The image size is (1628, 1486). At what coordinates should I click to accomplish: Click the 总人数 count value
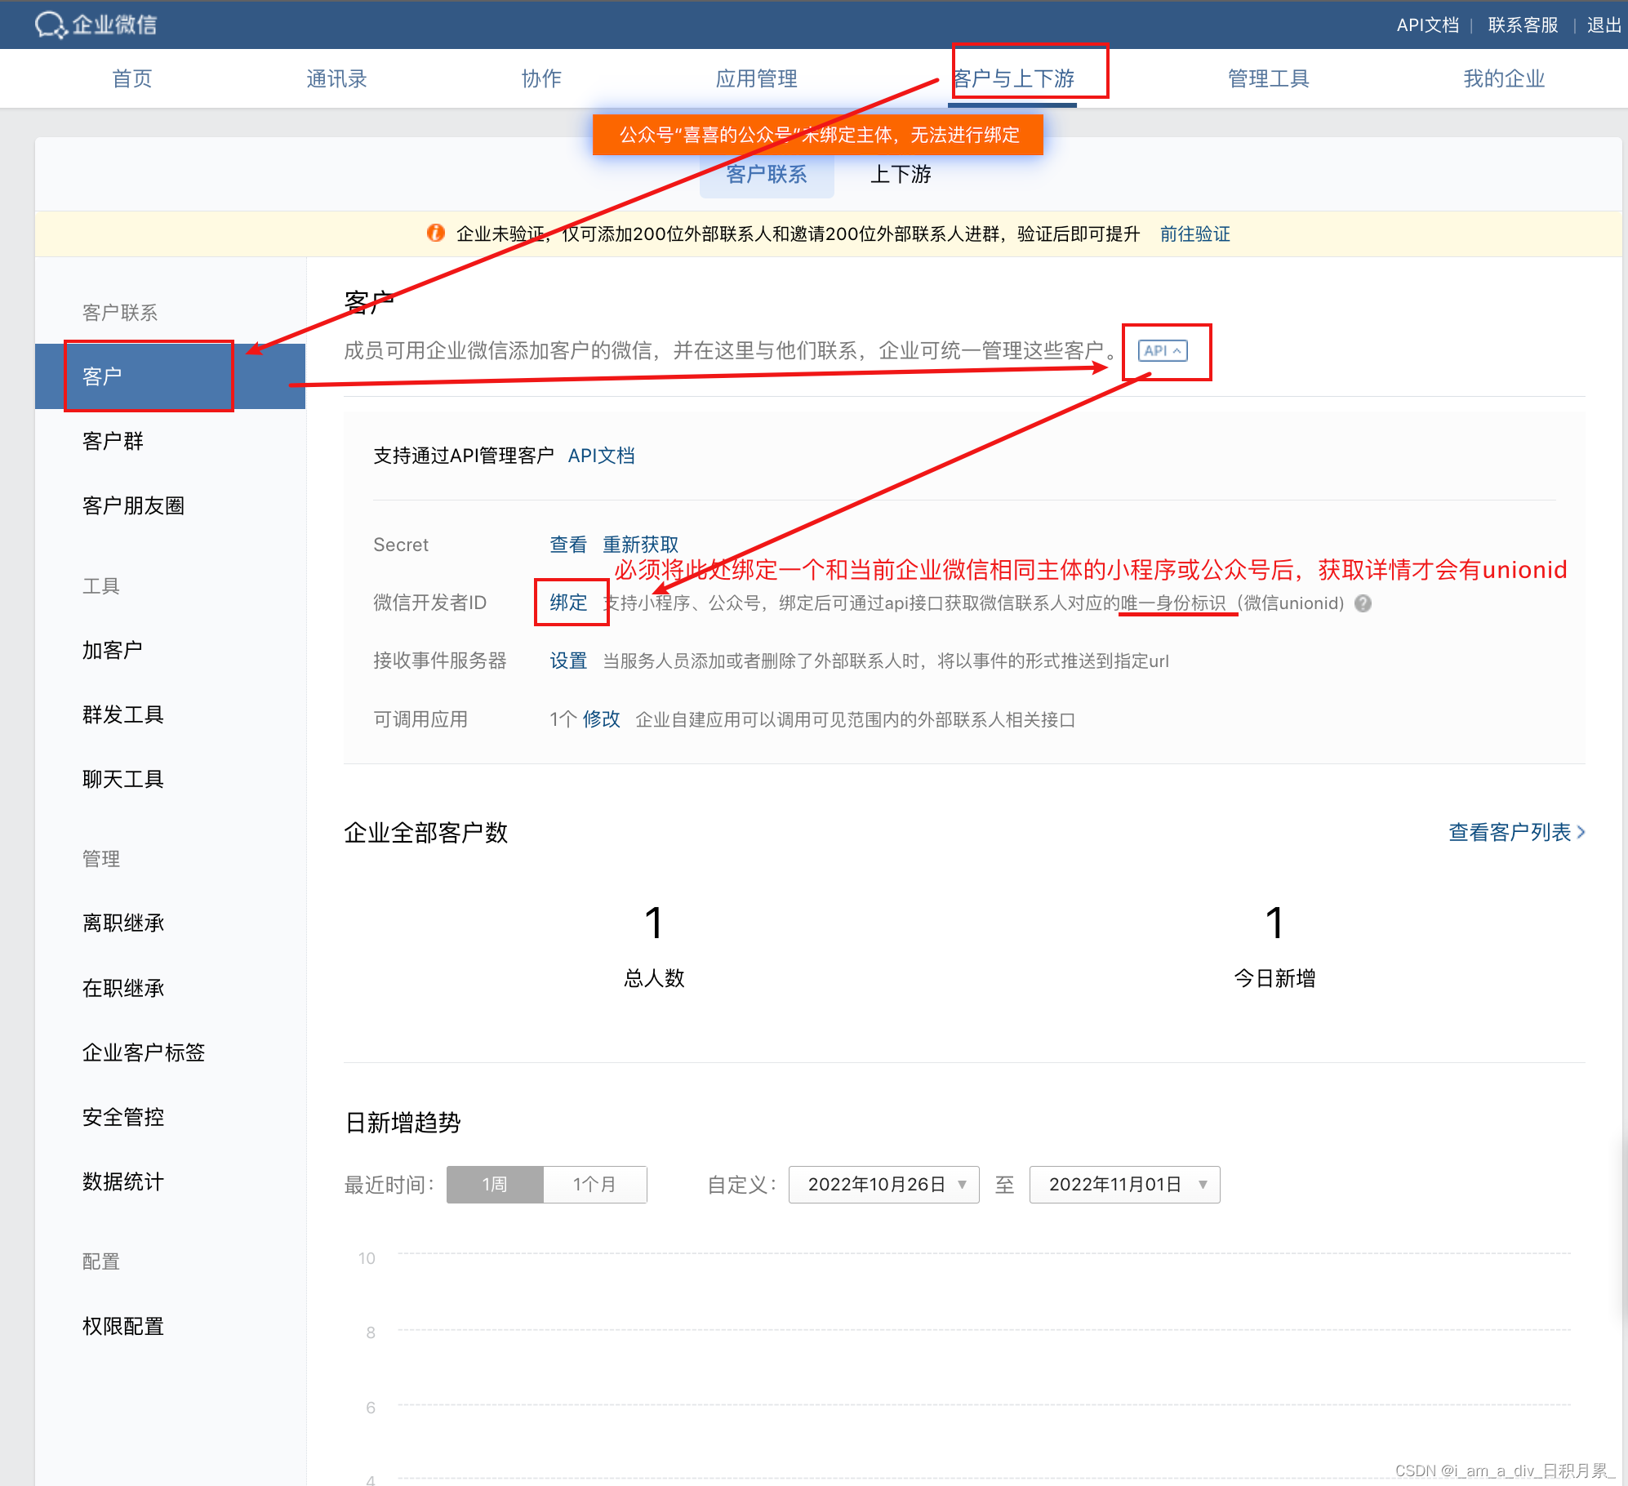pos(653,923)
